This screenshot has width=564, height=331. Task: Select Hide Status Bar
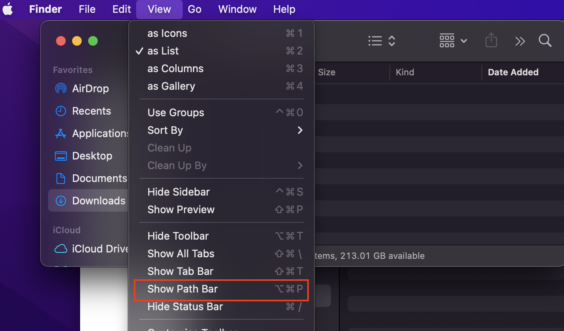(222, 307)
